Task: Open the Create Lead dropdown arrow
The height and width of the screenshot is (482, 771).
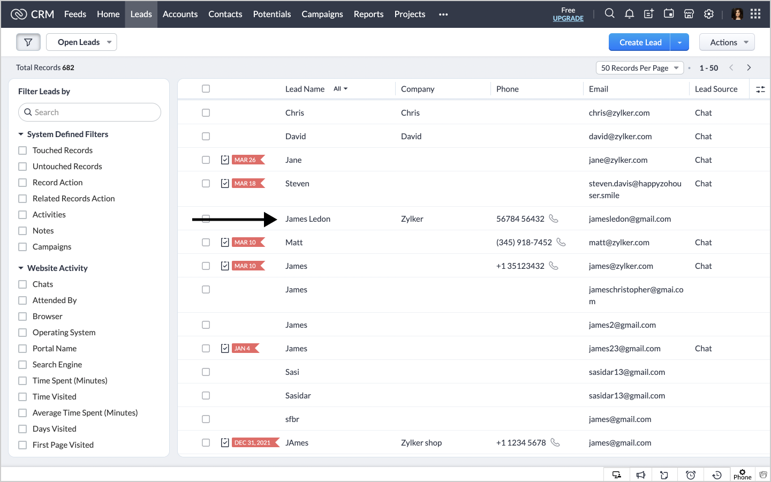Action: (x=679, y=42)
